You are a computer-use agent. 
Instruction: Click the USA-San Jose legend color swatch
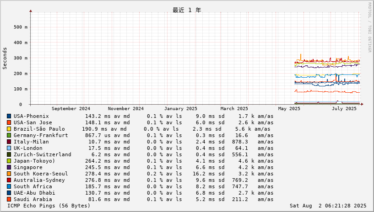(x=9, y=122)
